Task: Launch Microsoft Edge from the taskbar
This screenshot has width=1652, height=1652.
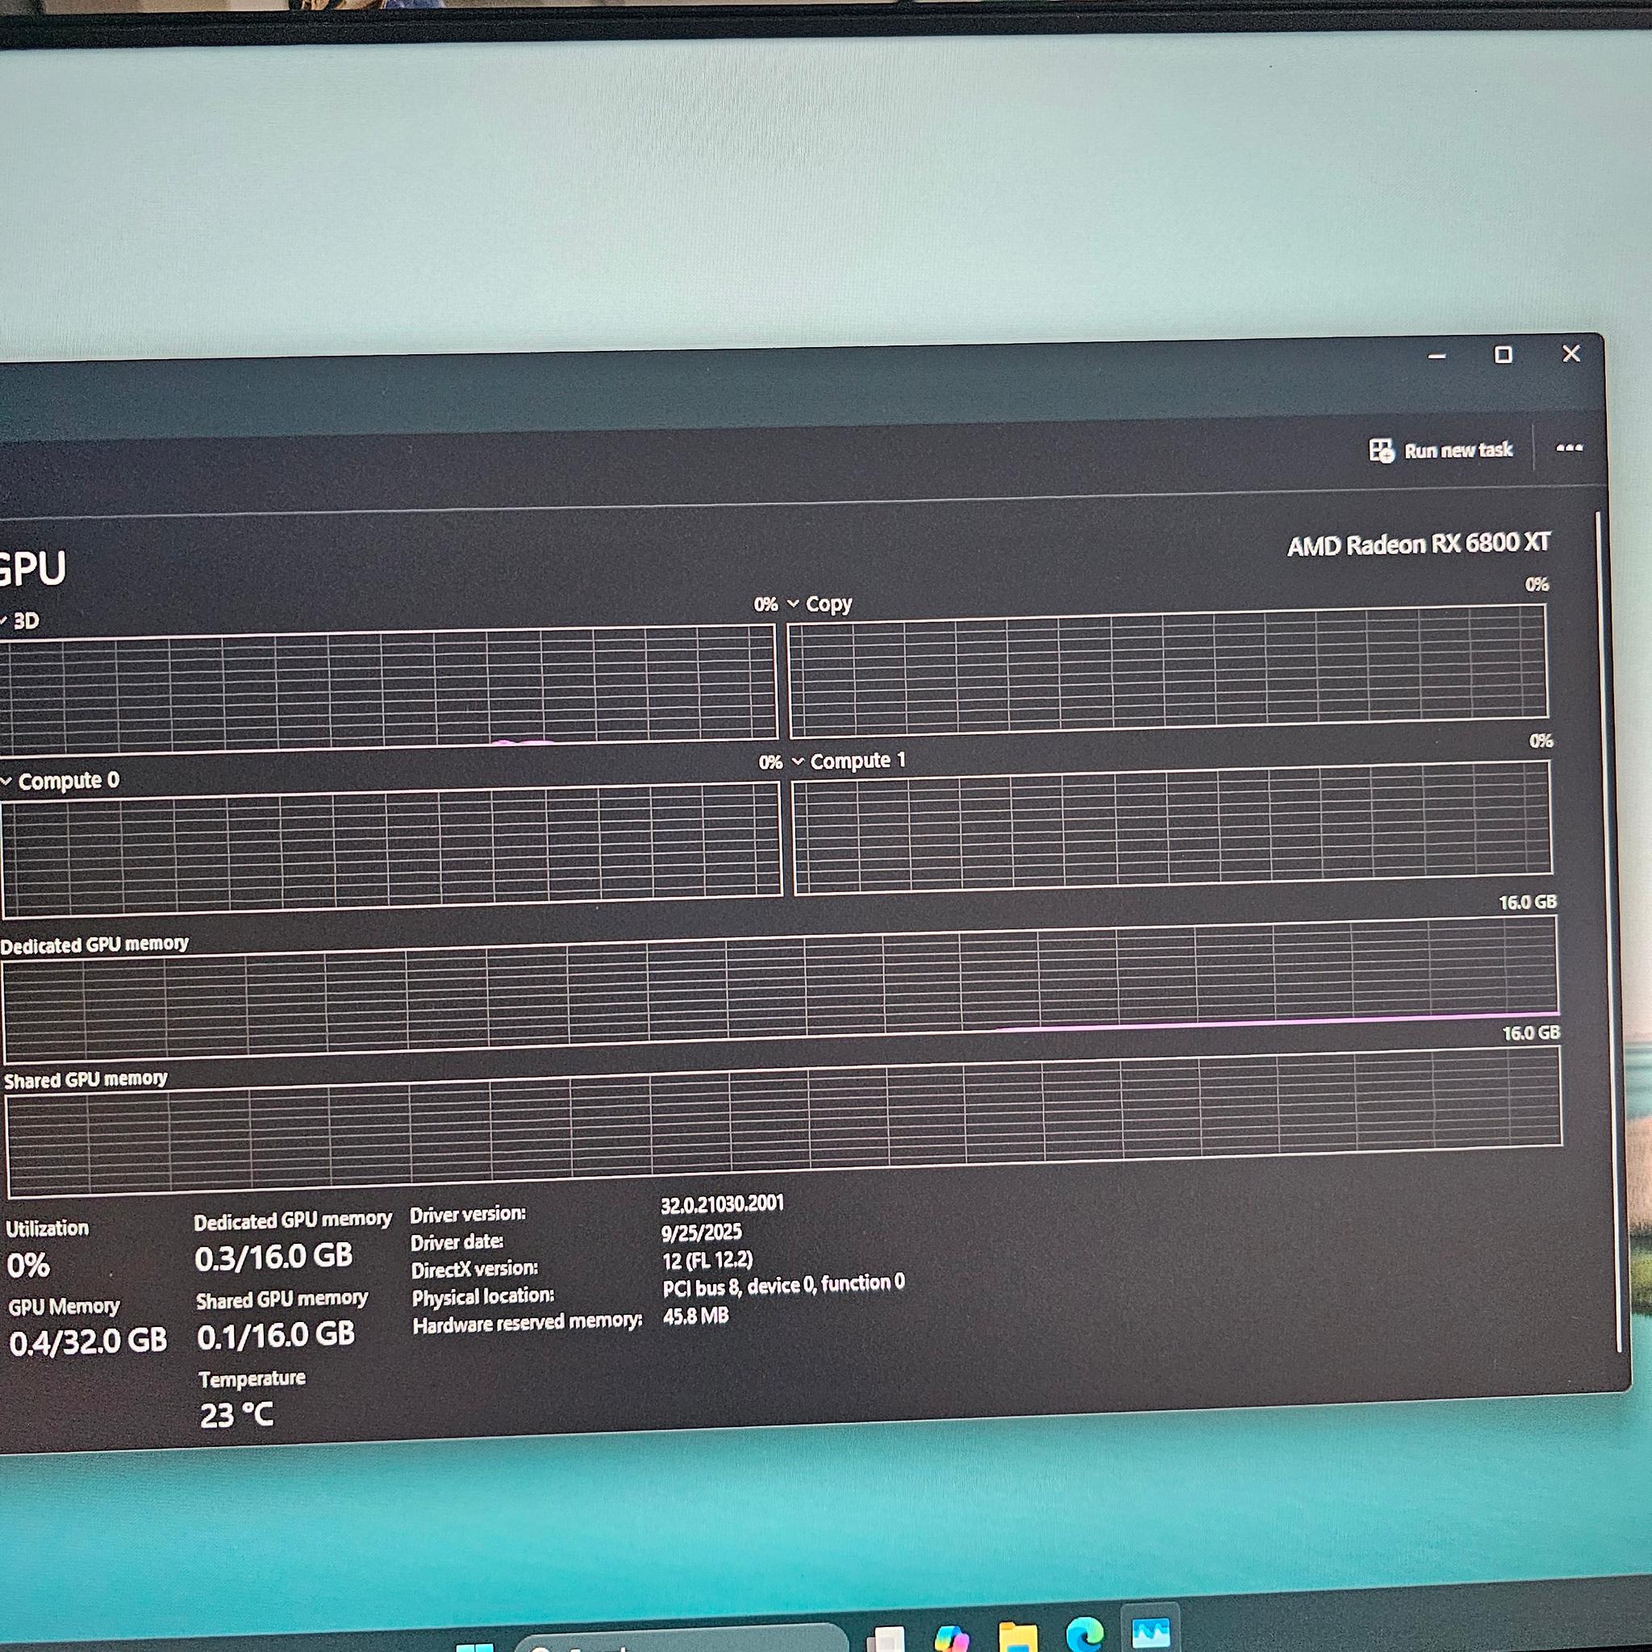Action: tap(1085, 1635)
